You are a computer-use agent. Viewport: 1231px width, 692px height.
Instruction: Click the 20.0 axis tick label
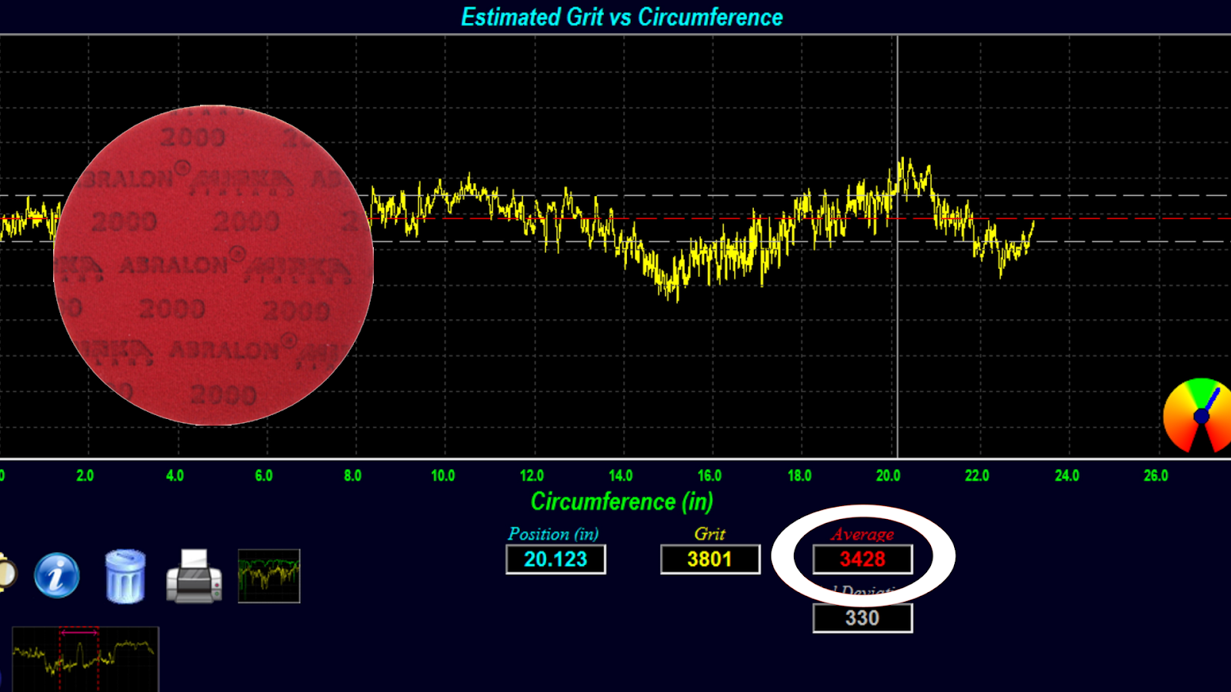(x=888, y=475)
